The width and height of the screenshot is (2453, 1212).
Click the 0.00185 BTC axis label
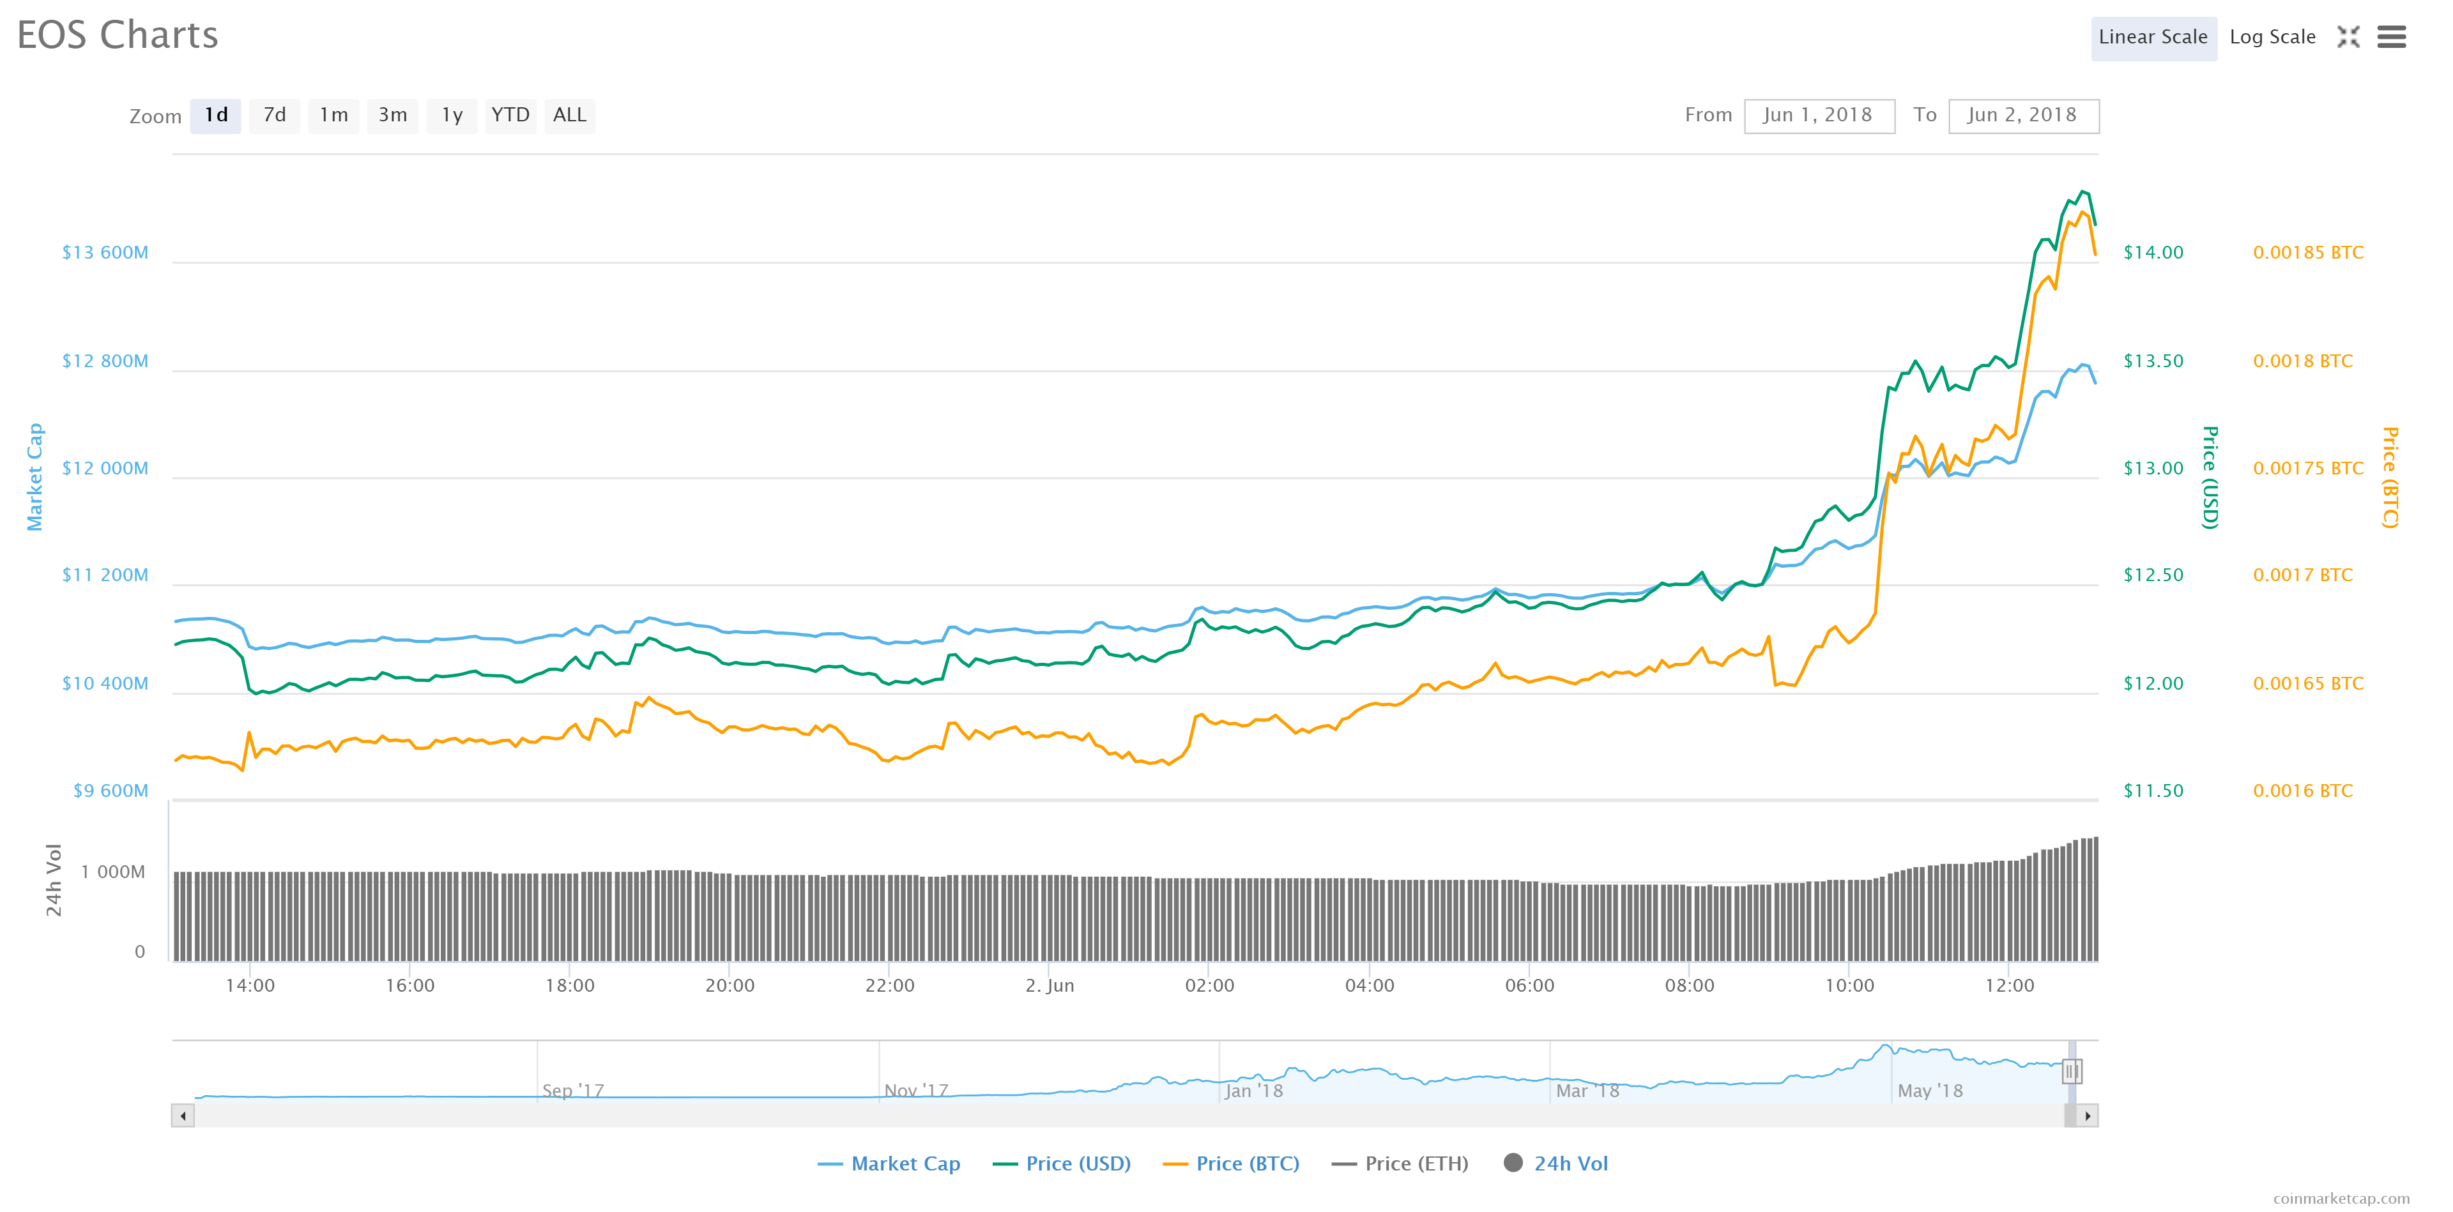(x=2308, y=252)
